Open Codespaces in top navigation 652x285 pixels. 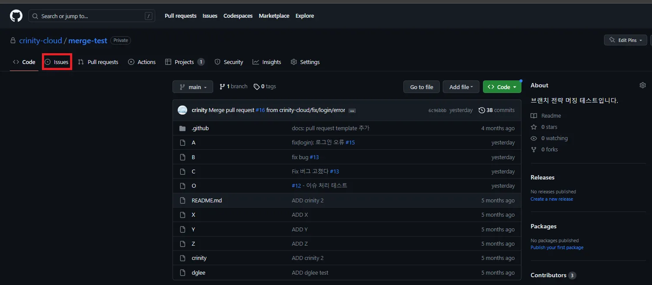click(238, 16)
